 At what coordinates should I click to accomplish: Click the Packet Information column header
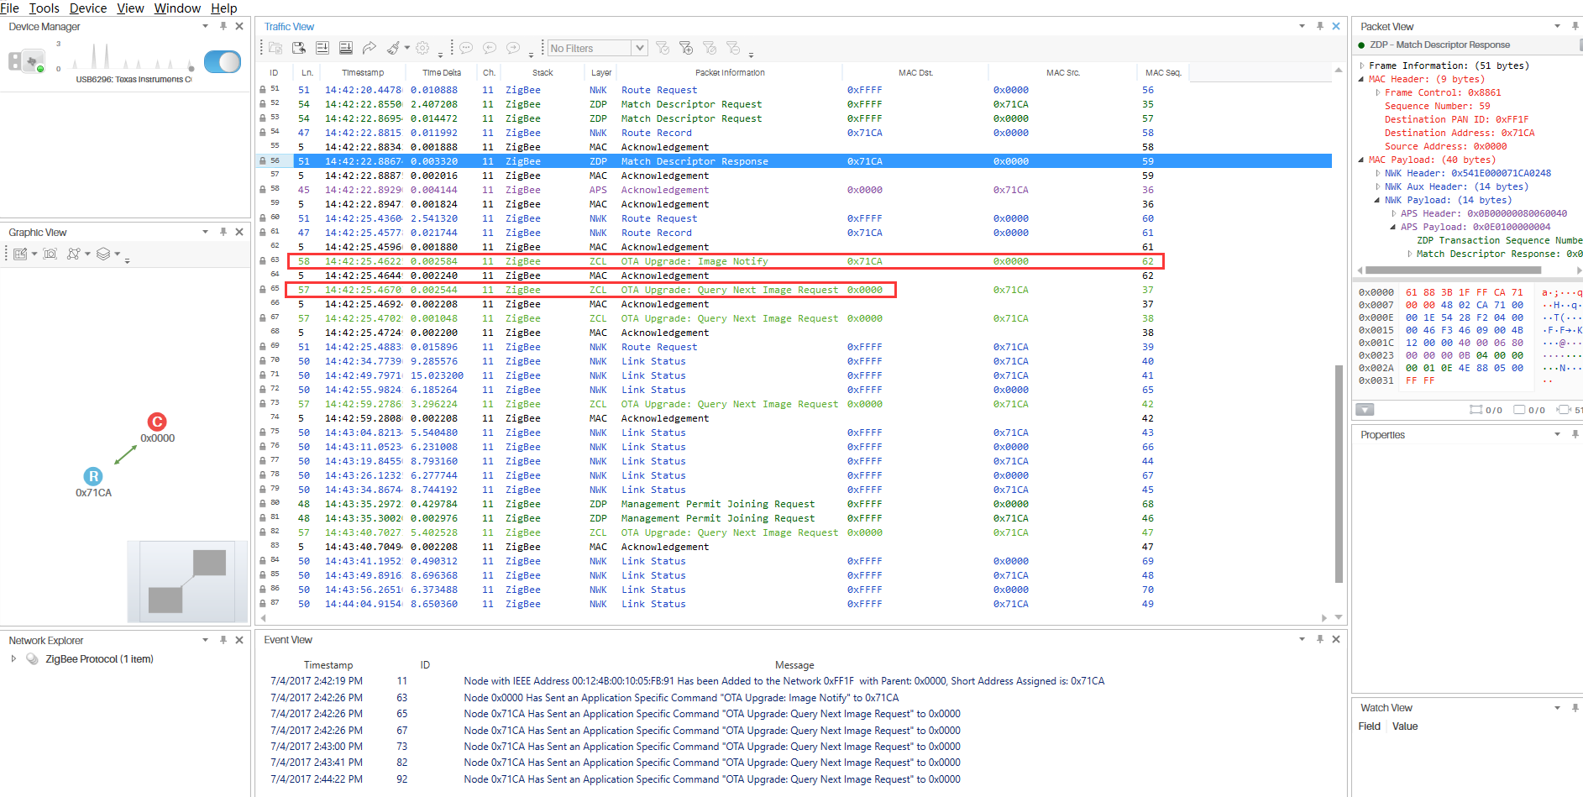click(730, 73)
